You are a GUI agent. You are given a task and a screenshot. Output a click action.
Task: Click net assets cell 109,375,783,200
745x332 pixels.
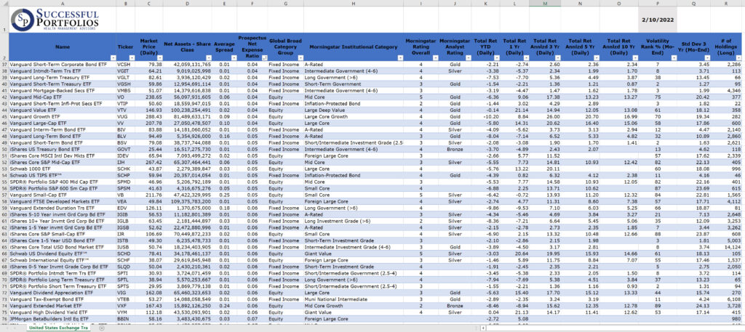coord(187,201)
